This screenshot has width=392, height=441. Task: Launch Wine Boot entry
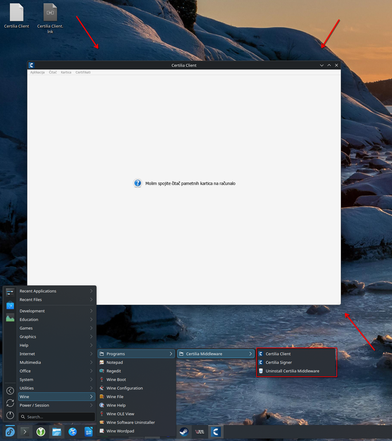pos(137,380)
